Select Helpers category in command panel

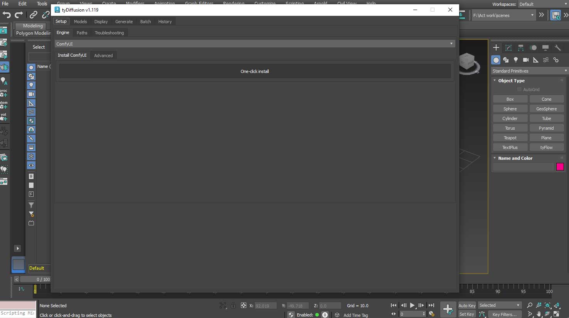click(x=536, y=60)
